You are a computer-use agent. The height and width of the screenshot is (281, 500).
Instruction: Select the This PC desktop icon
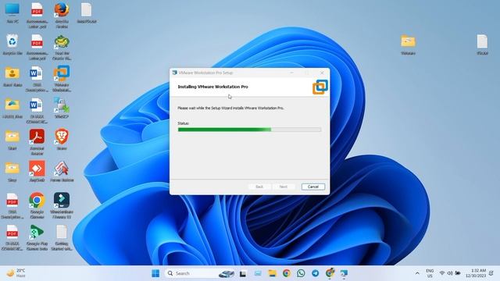tap(12, 12)
